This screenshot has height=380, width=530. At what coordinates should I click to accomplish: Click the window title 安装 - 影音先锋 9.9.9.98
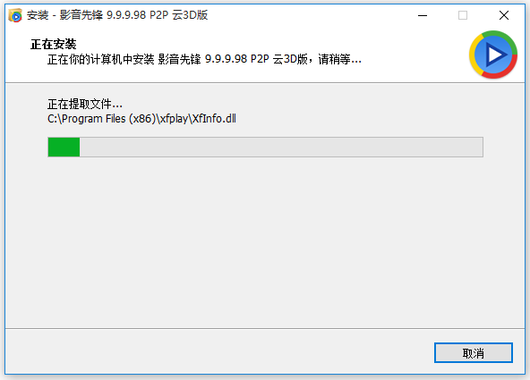(x=117, y=15)
